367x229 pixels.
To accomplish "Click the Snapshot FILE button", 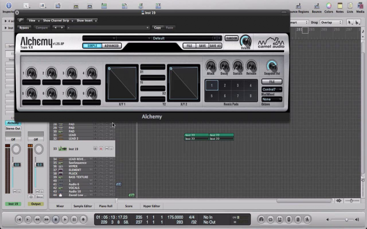I will 272,82.
